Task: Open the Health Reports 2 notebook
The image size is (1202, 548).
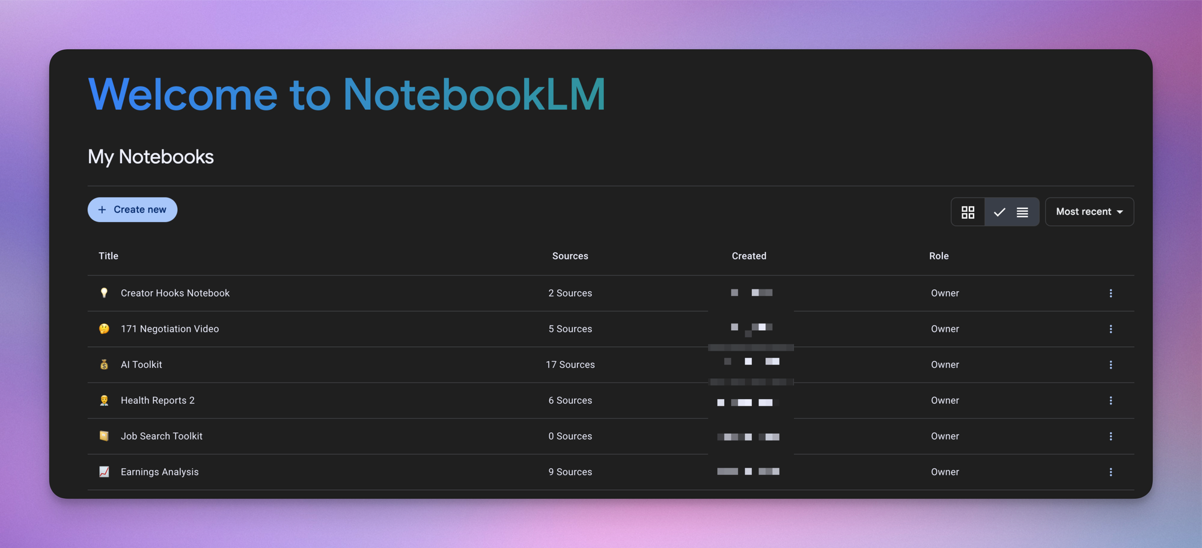Action: click(157, 400)
